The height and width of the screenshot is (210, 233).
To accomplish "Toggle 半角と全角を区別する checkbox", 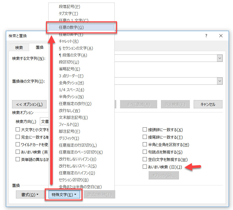I will 145,145.
